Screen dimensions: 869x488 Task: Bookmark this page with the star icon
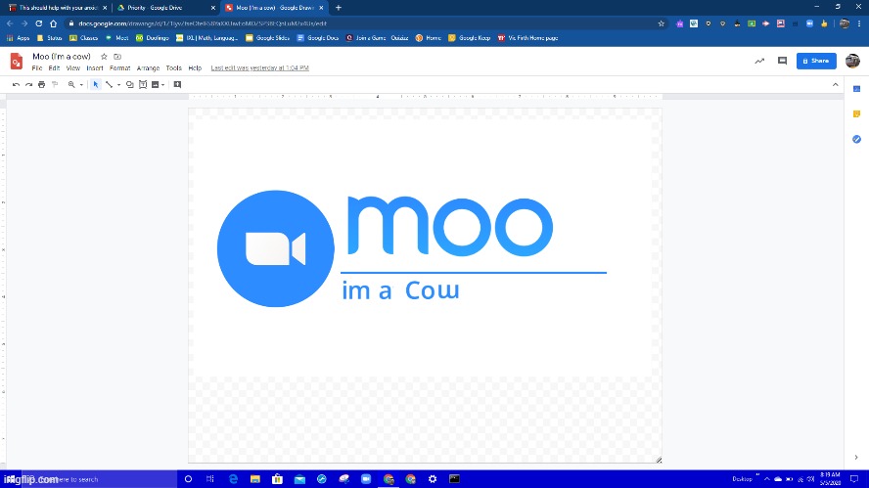coord(661,23)
